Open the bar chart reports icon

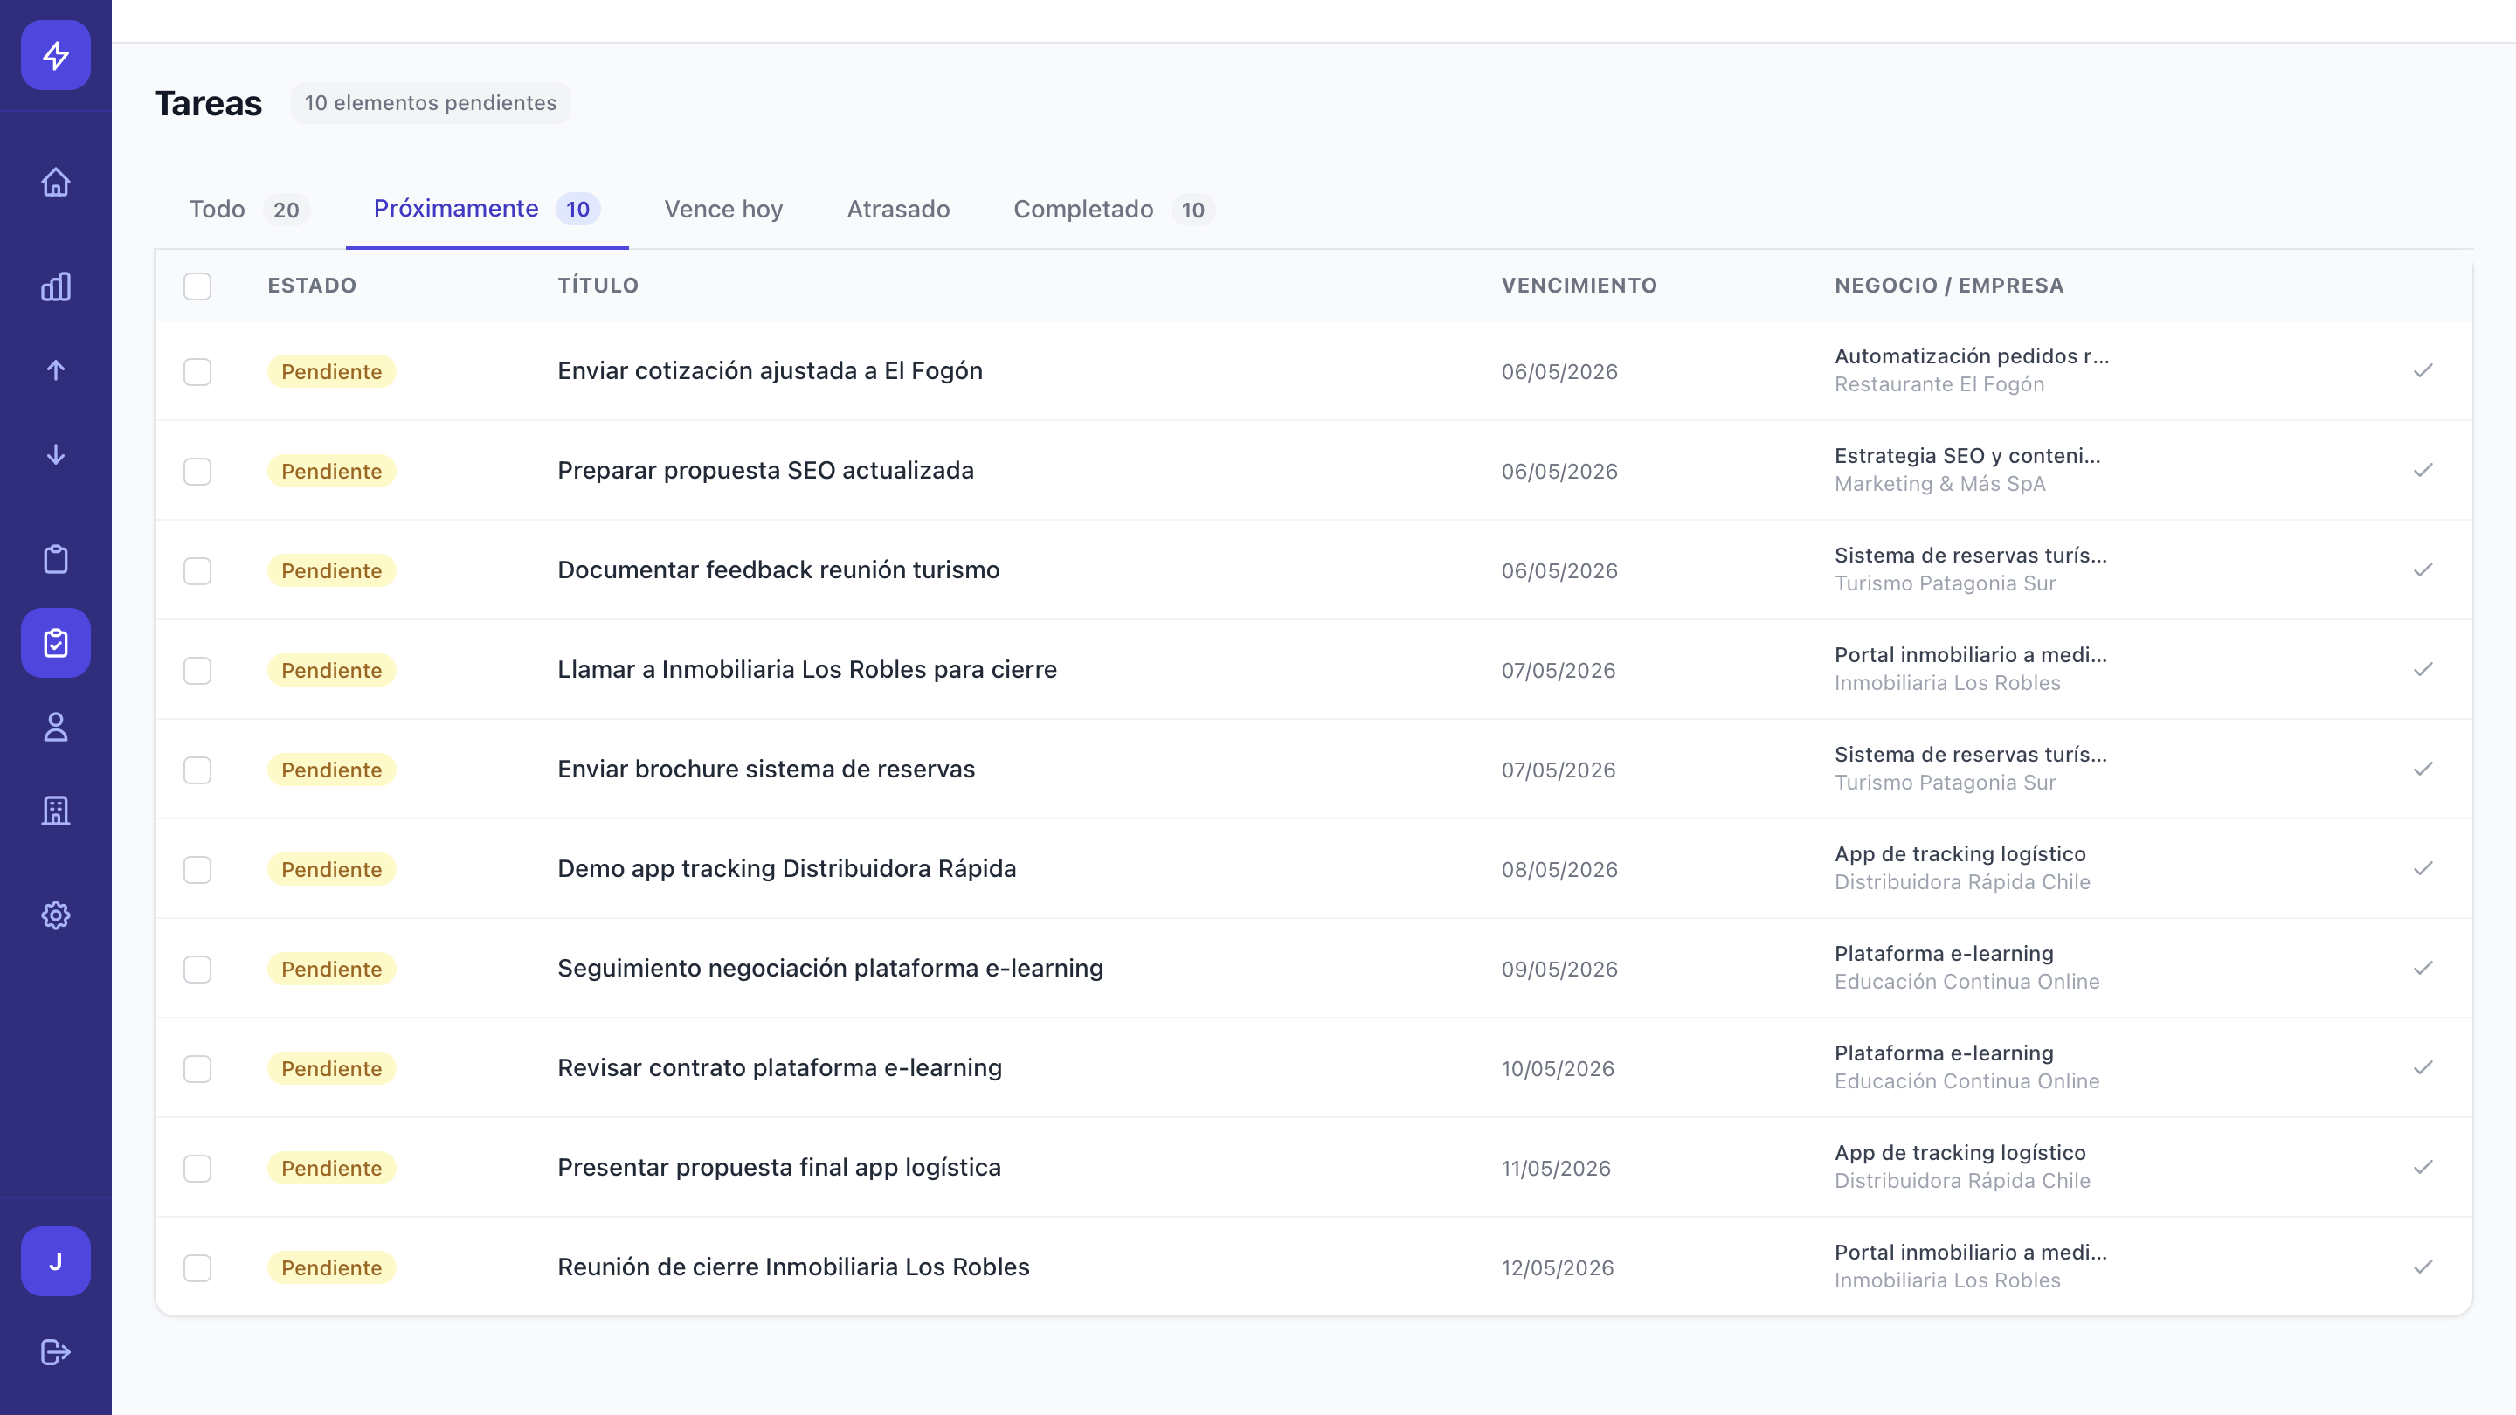[56, 286]
